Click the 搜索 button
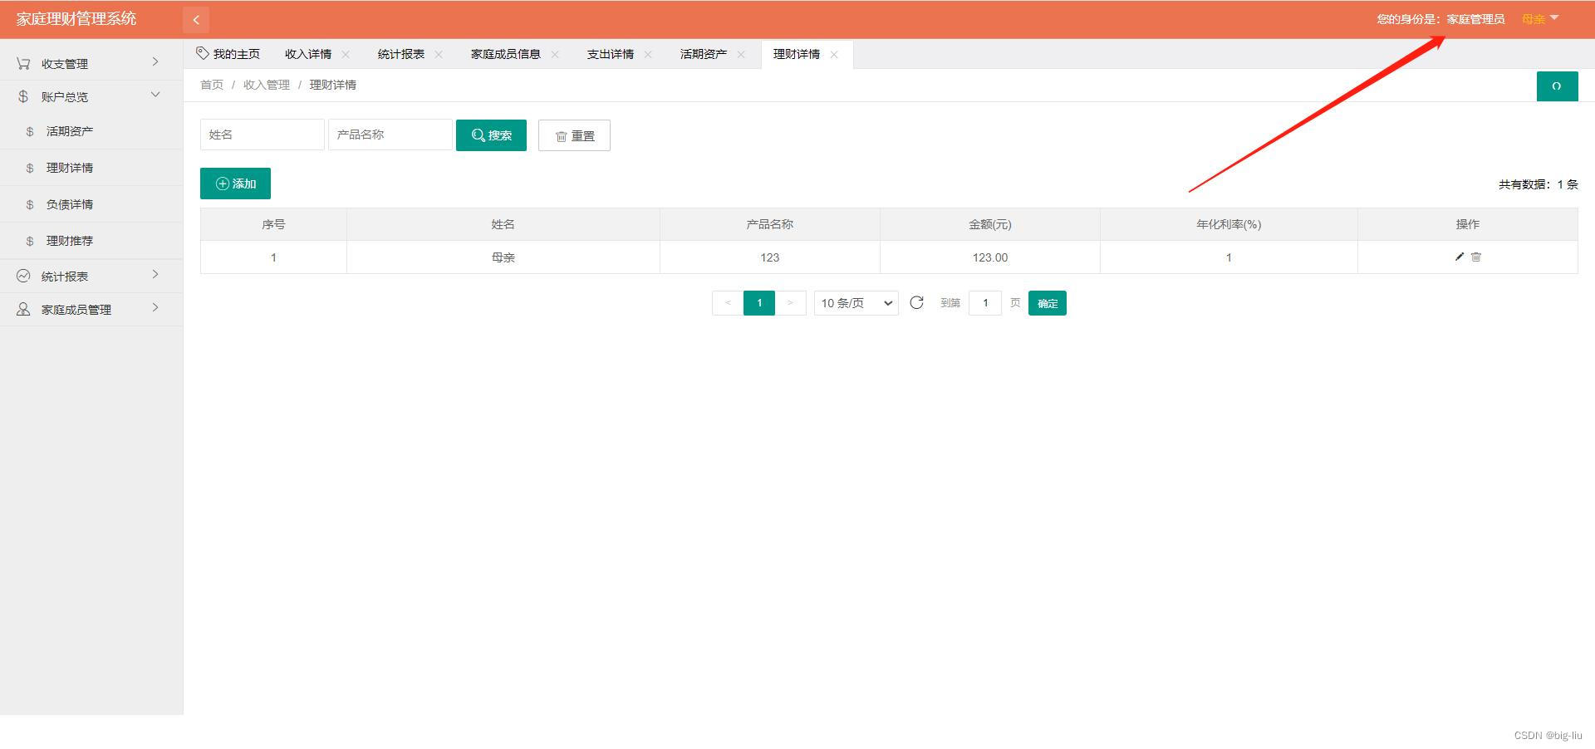The image size is (1595, 749). [x=491, y=135]
